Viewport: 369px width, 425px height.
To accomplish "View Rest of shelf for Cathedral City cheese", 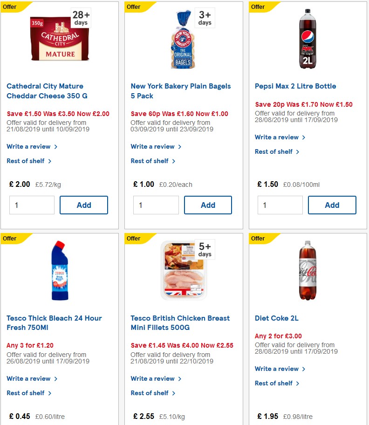I will coord(26,161).
